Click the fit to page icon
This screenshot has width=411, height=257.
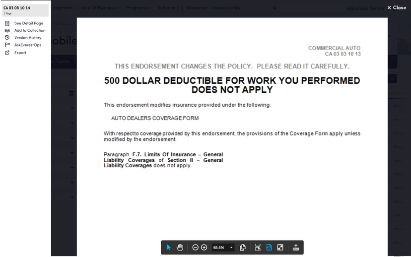tap(269, 247)
